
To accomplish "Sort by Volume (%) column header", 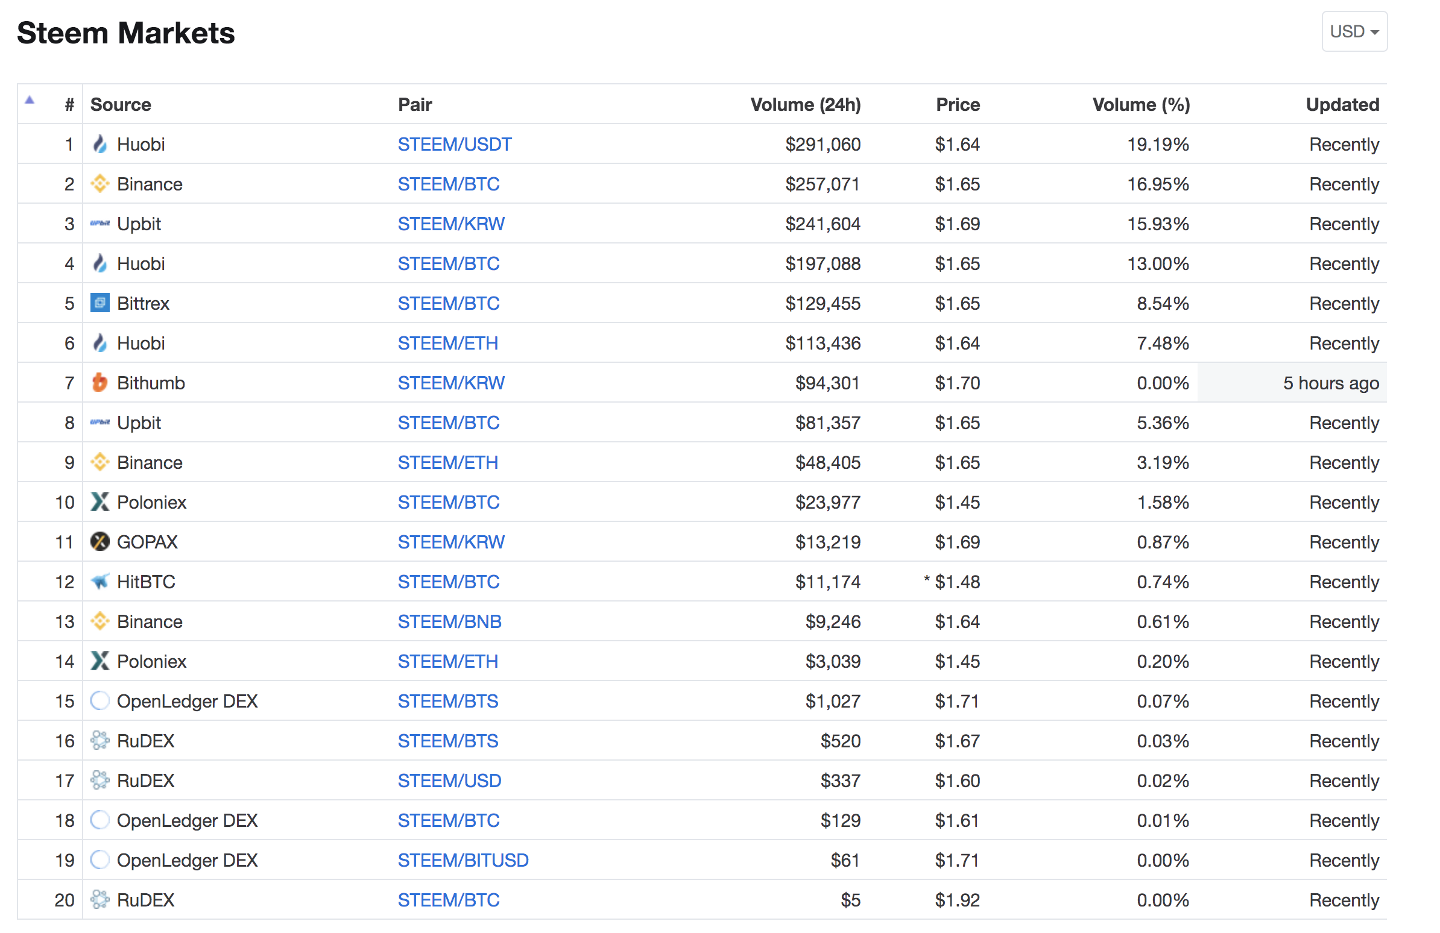I will tap(1141, 105).
